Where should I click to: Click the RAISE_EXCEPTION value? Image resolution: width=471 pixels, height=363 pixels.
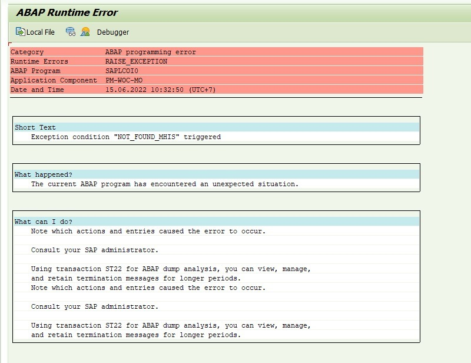(136, 61)
